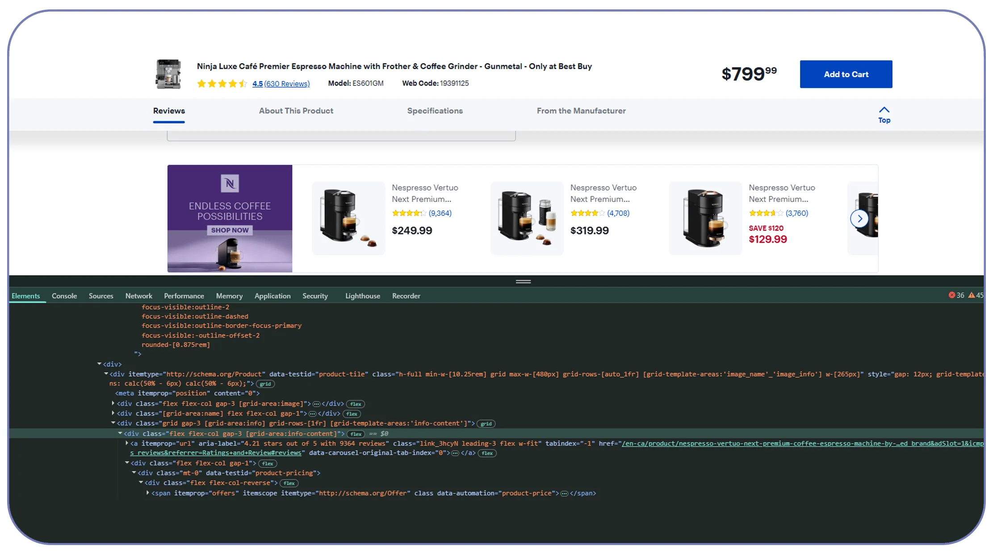Image resolution: width=993 pixels, height=554 pixels.
Task: Advance the product carousel with next arrow
Action: 859,218
